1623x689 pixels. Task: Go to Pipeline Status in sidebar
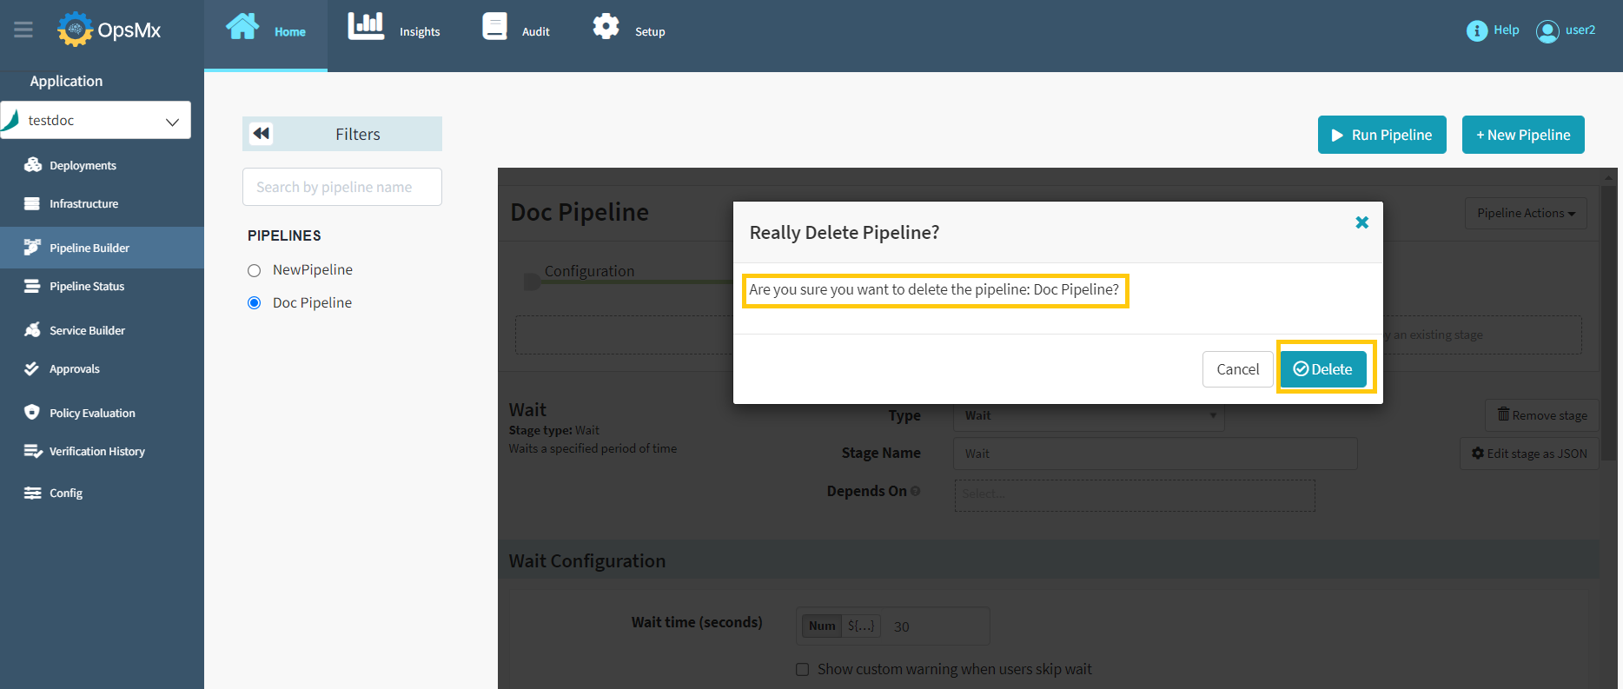pos(87,287)
